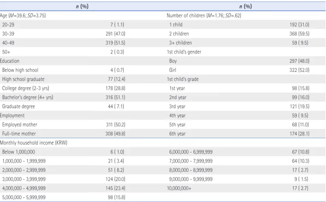
Task: Click the 'Full-time mother' label
Action: click(19, 134)
